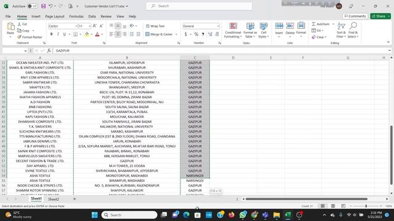This screenshot has height=221, width=394.
Task: Click the taskbar Search box
Action: coord(129,215)
